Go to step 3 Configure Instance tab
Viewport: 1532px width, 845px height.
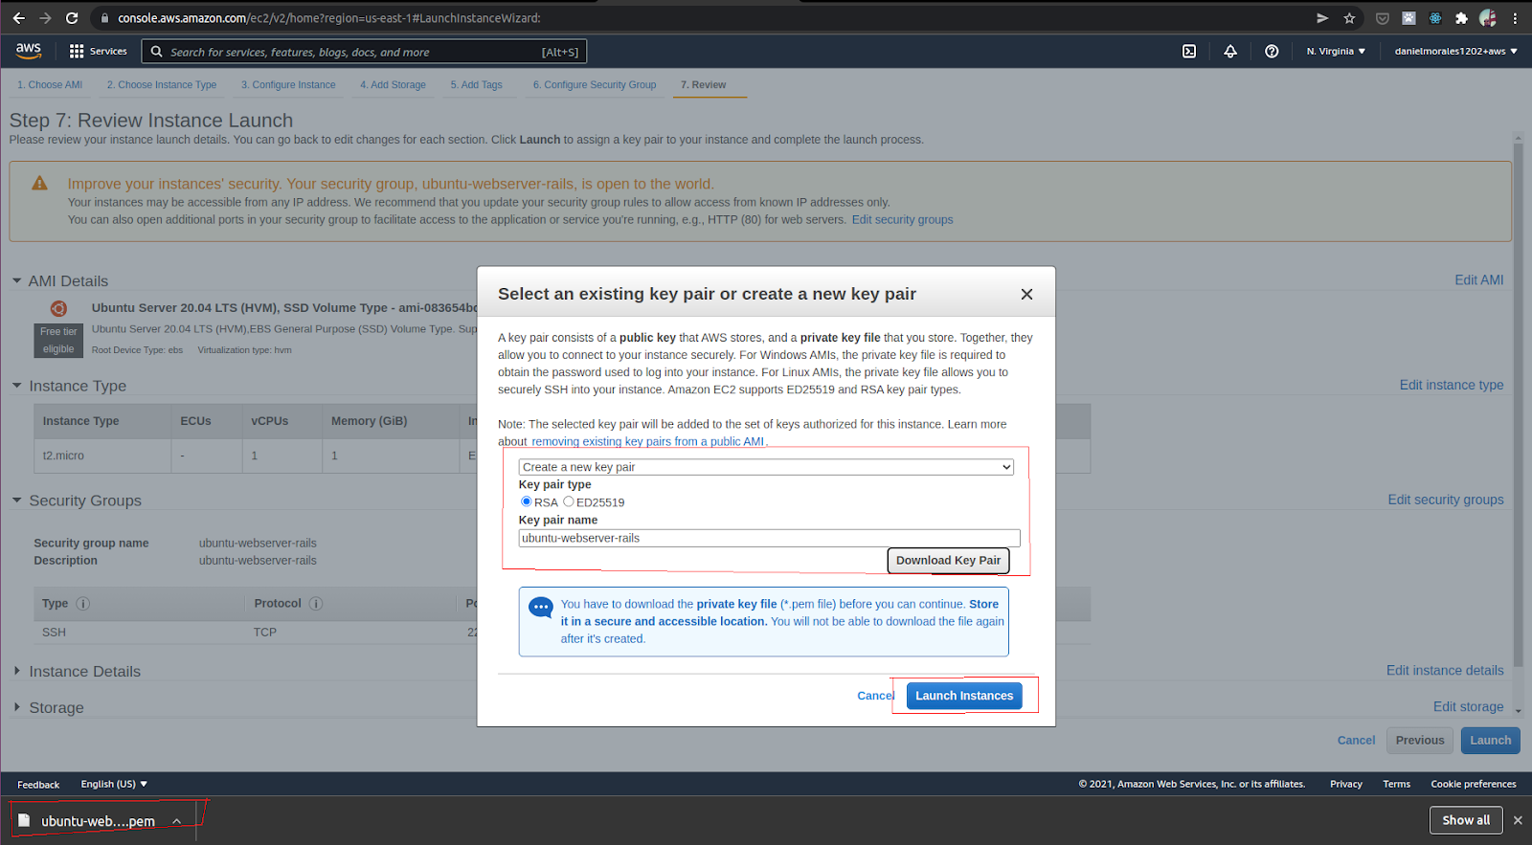[x=288, y=85]
